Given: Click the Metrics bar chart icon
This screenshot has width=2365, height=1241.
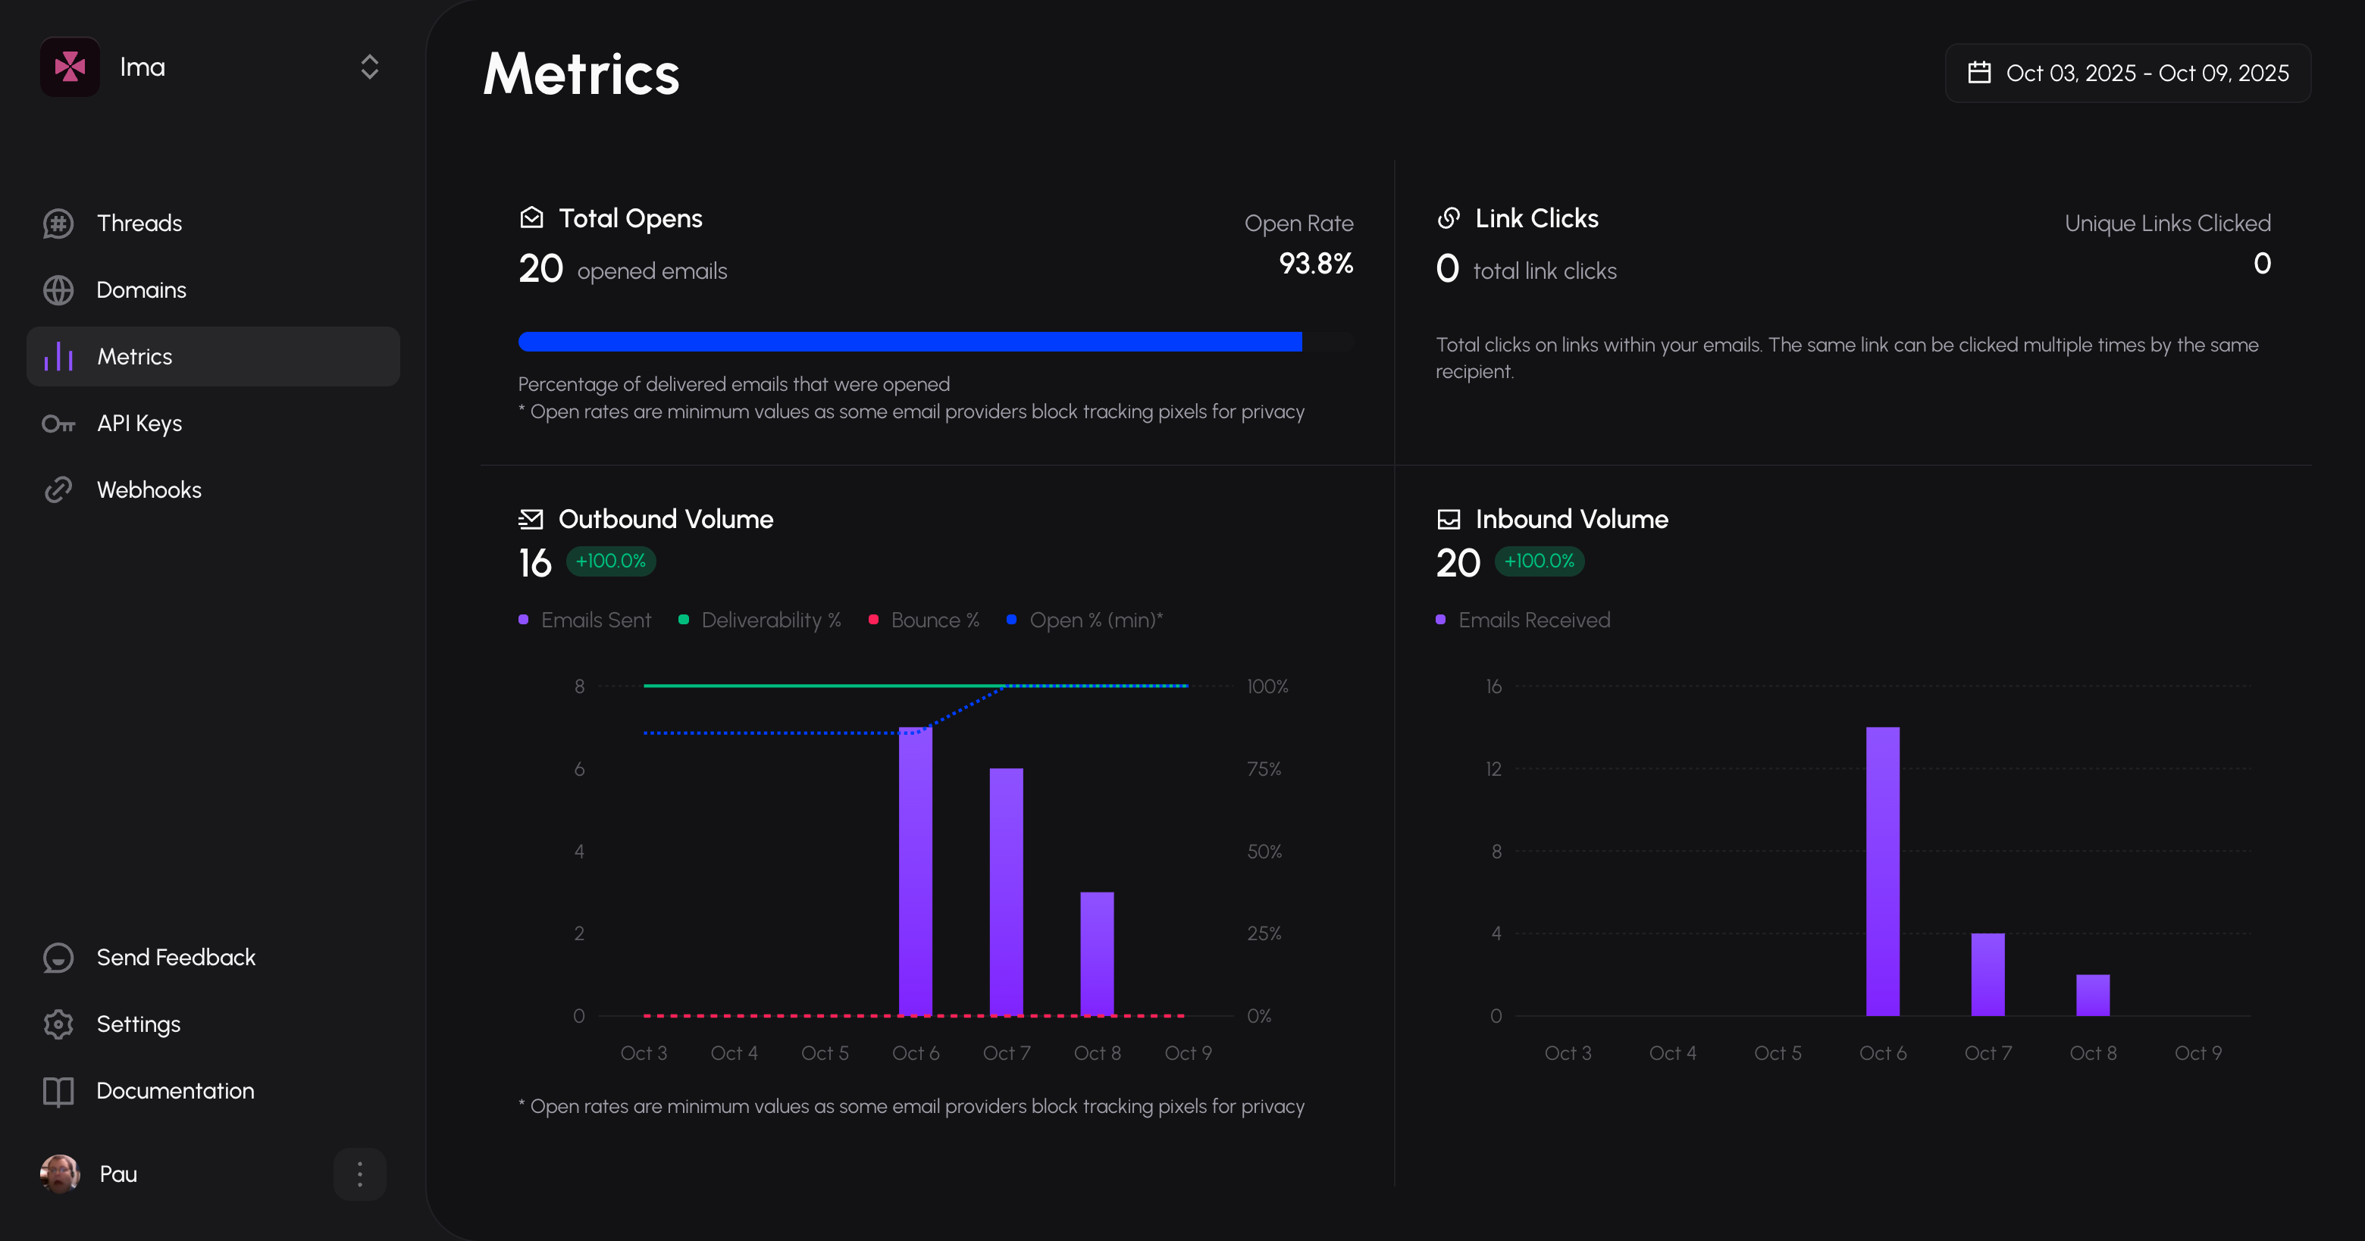Looking at the screenshot, I should click(x=58, y=356).
